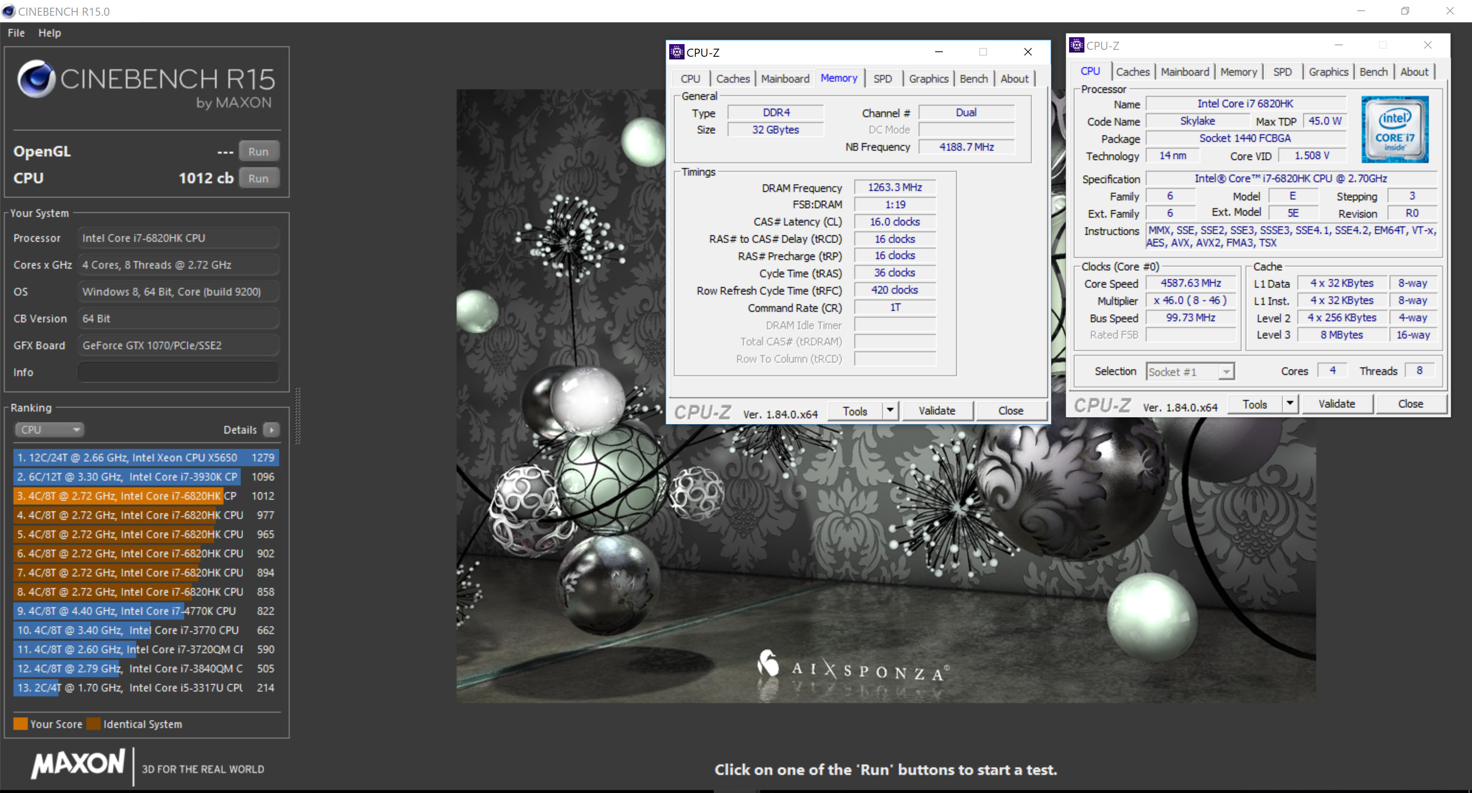Click the rendered AIXSPONZA scene image
This screenshot has height=793, width=1472.
click(x=886, y=396)
